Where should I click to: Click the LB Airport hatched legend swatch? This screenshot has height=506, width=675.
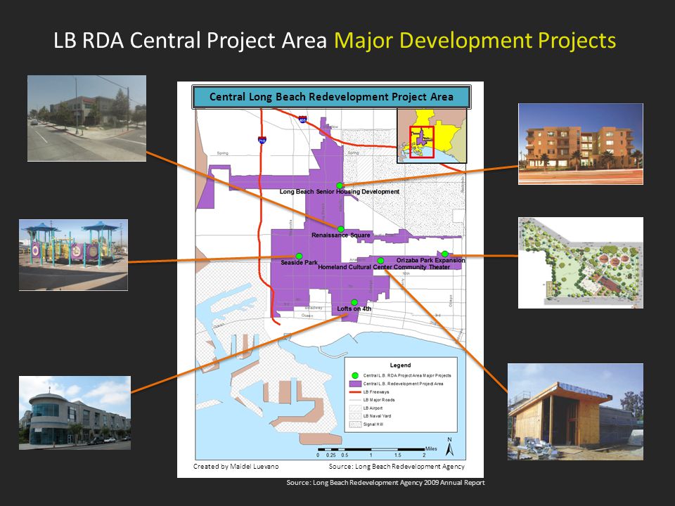(354, 408)
